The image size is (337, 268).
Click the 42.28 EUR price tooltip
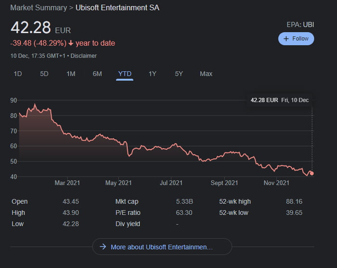(280, 100)
